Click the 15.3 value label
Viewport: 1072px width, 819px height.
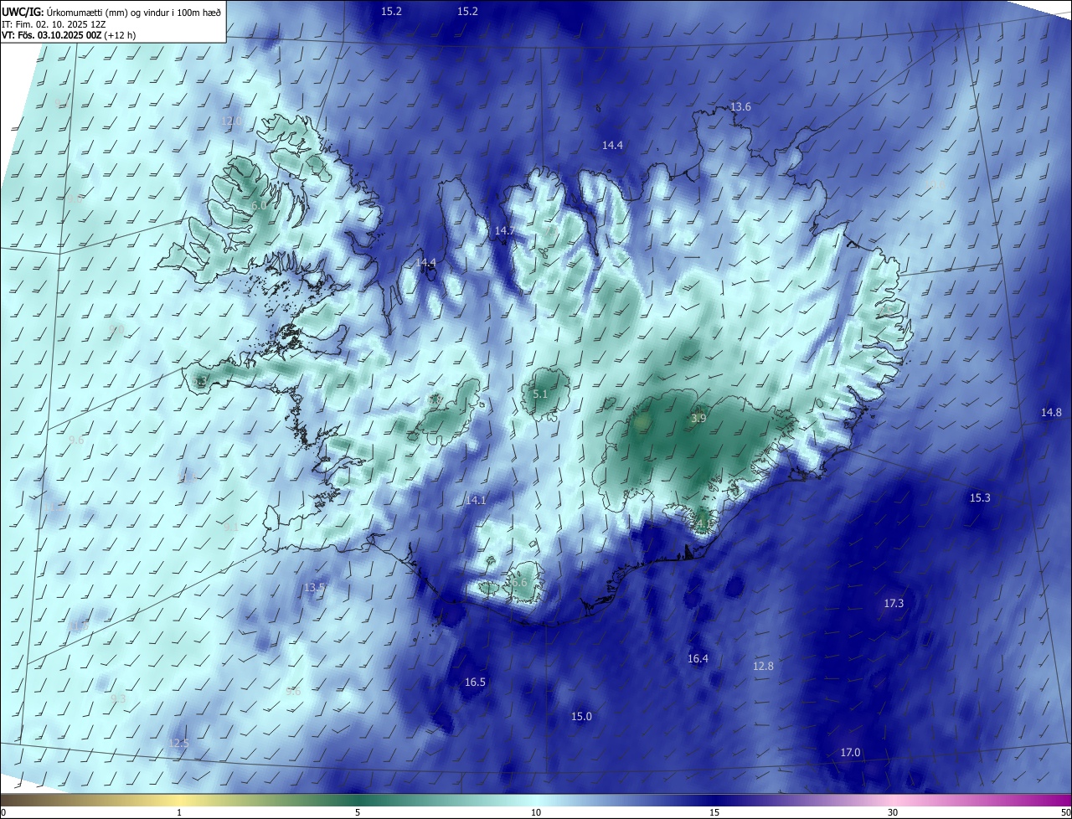[x=980, y=497]
